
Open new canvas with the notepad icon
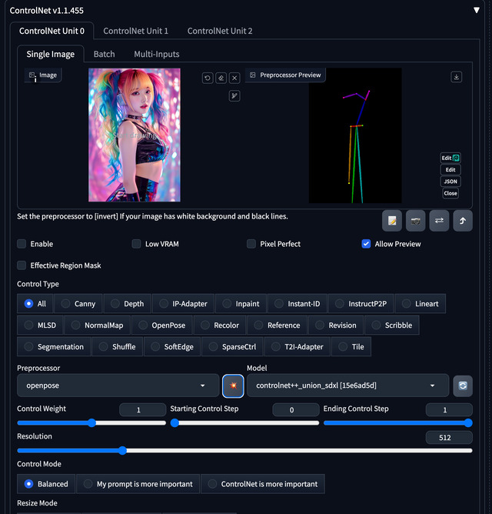393,221
